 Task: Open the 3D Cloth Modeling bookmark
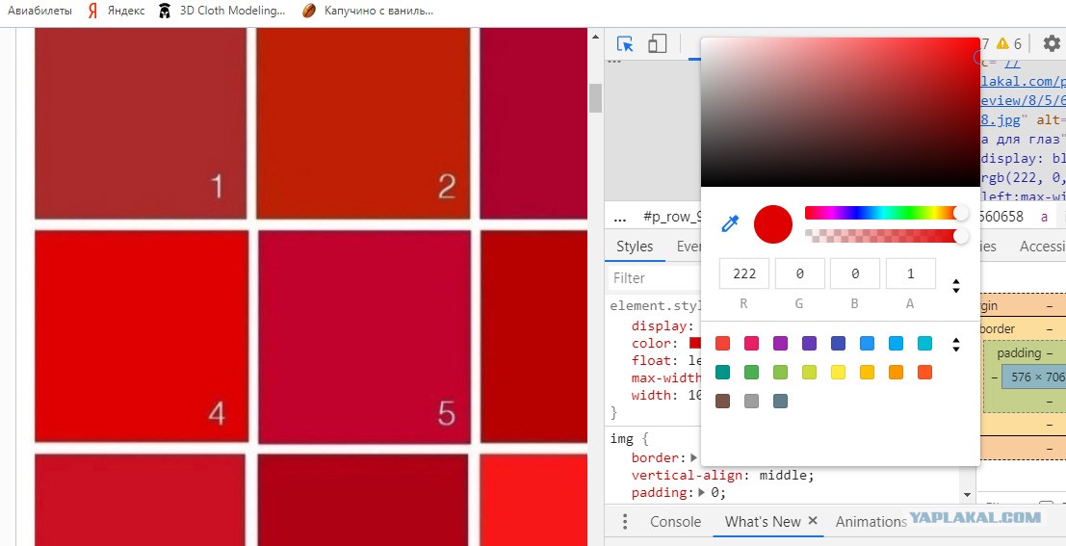[x=221, y=11]
